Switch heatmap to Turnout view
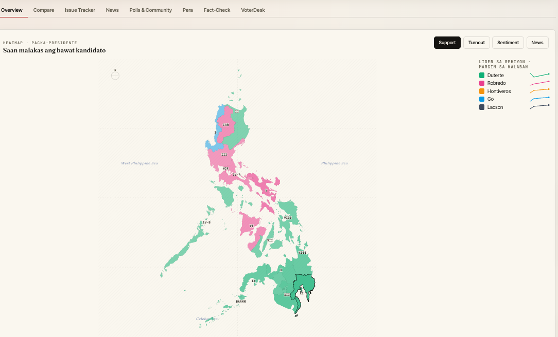This screenshot has height=337, width=558. 476,43
